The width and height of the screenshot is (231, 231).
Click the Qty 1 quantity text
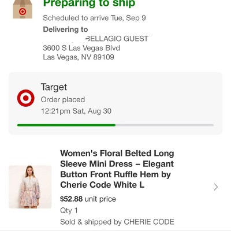[69, 210]
